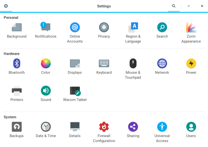The height and width of the screenshot is (147, 208).
Task: Open Notifications settings
Action: [x=45, y=27]
